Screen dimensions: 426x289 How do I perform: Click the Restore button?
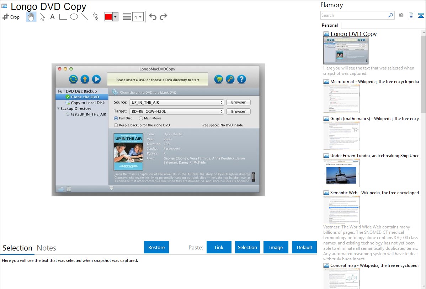pos(156,247)
